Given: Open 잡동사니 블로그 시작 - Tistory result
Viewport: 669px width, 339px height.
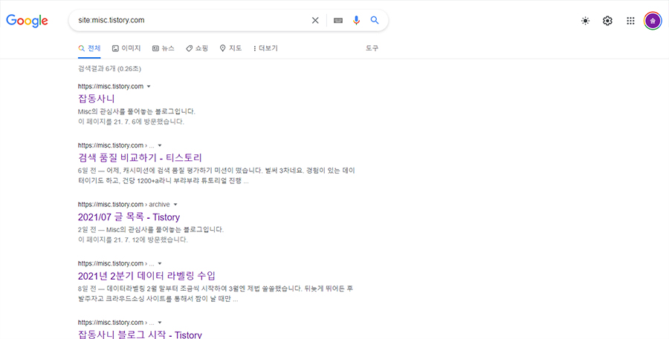Looking at the screenshot, I should point(140,334).
